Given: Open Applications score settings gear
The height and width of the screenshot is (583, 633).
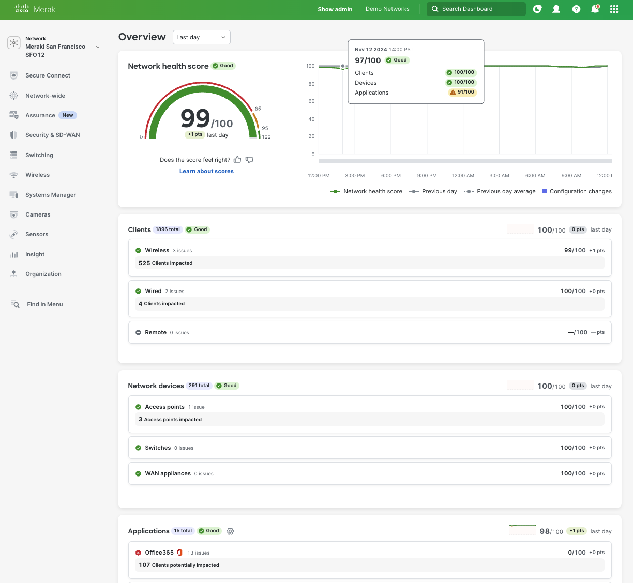Looking at the screenshot, I should tap(230, 531).
